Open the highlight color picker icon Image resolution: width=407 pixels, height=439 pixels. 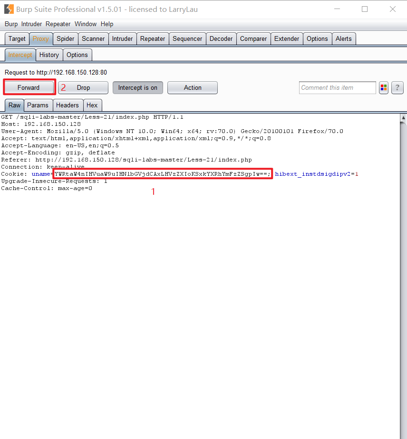[x=384, y=88]
